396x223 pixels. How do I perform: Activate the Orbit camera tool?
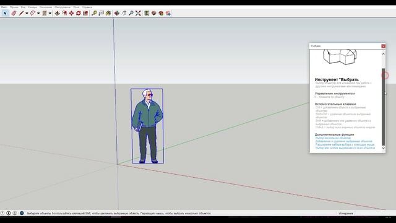(117, 13)
